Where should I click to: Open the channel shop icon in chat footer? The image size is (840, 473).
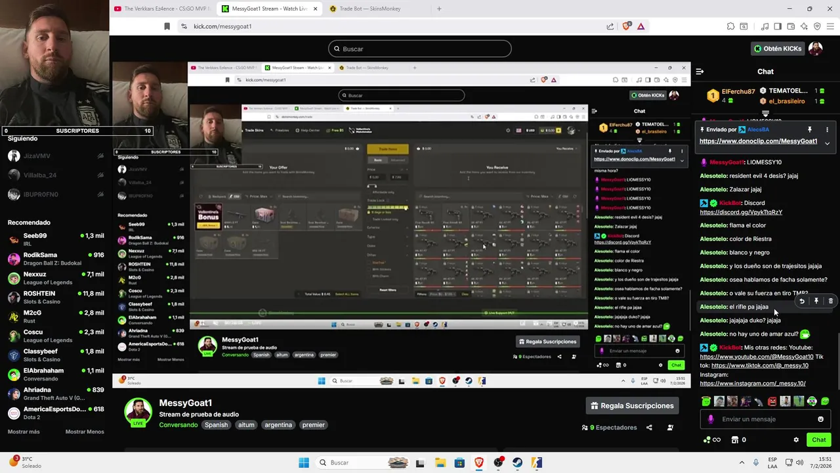point(735,440)
